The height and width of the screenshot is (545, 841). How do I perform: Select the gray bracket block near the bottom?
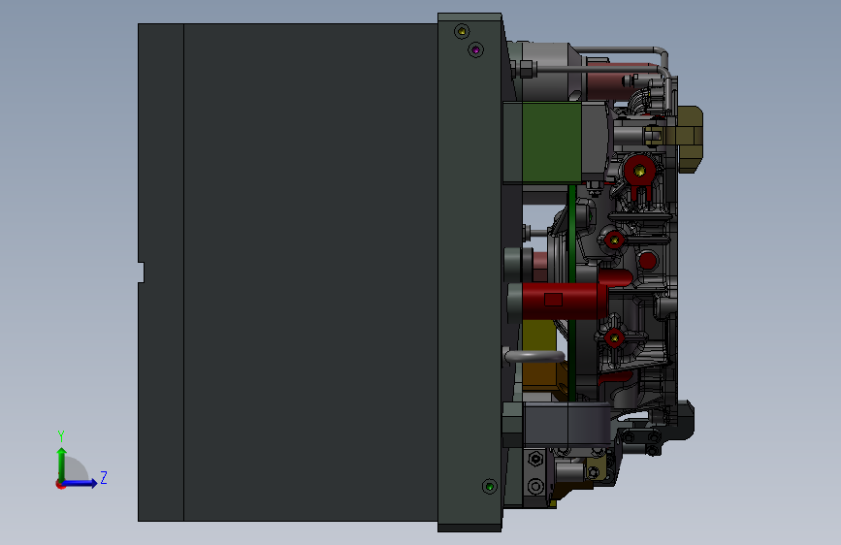pyautogui.click(x=566, y=424)
